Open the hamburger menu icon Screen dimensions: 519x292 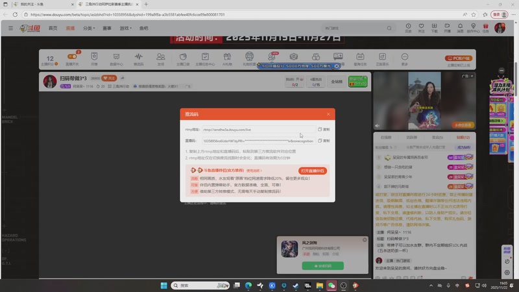[x=10, y=28]
